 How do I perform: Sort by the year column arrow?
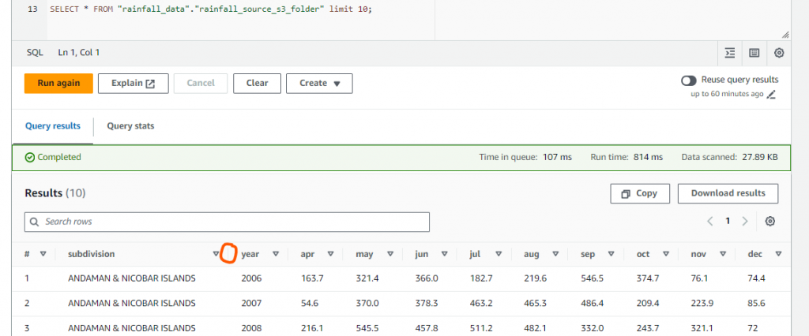[276, 254]
